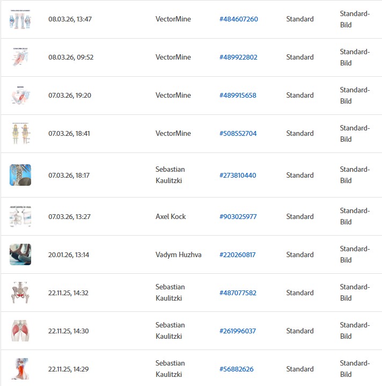
Task: Open blue spine thumbnail by Sebastian Kaulitzki
Action: pos(20,175)
